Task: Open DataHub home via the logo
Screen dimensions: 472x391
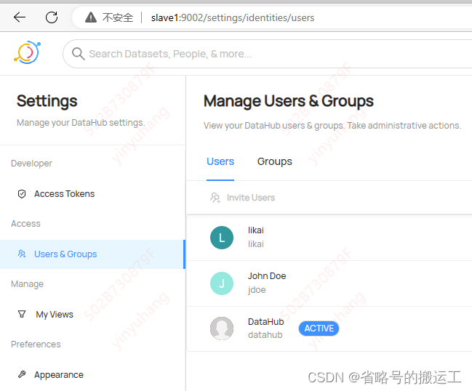Action: (x=27, y=52)
